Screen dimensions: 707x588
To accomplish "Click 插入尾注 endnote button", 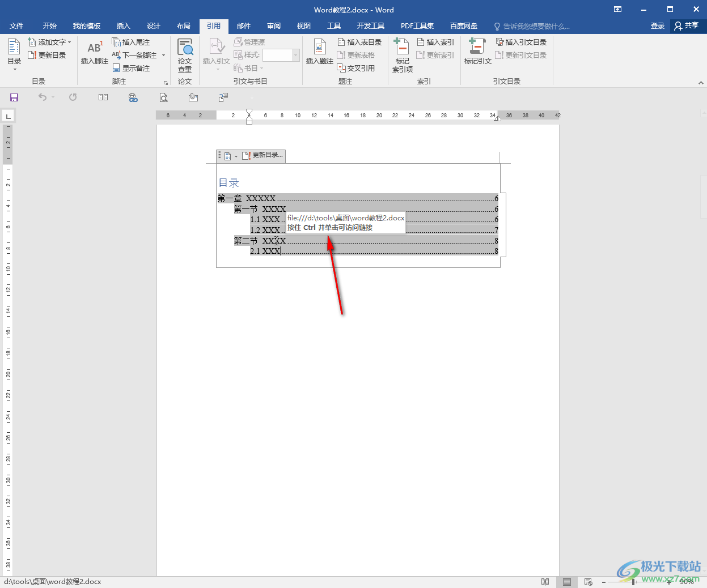I will pos(131,42).
